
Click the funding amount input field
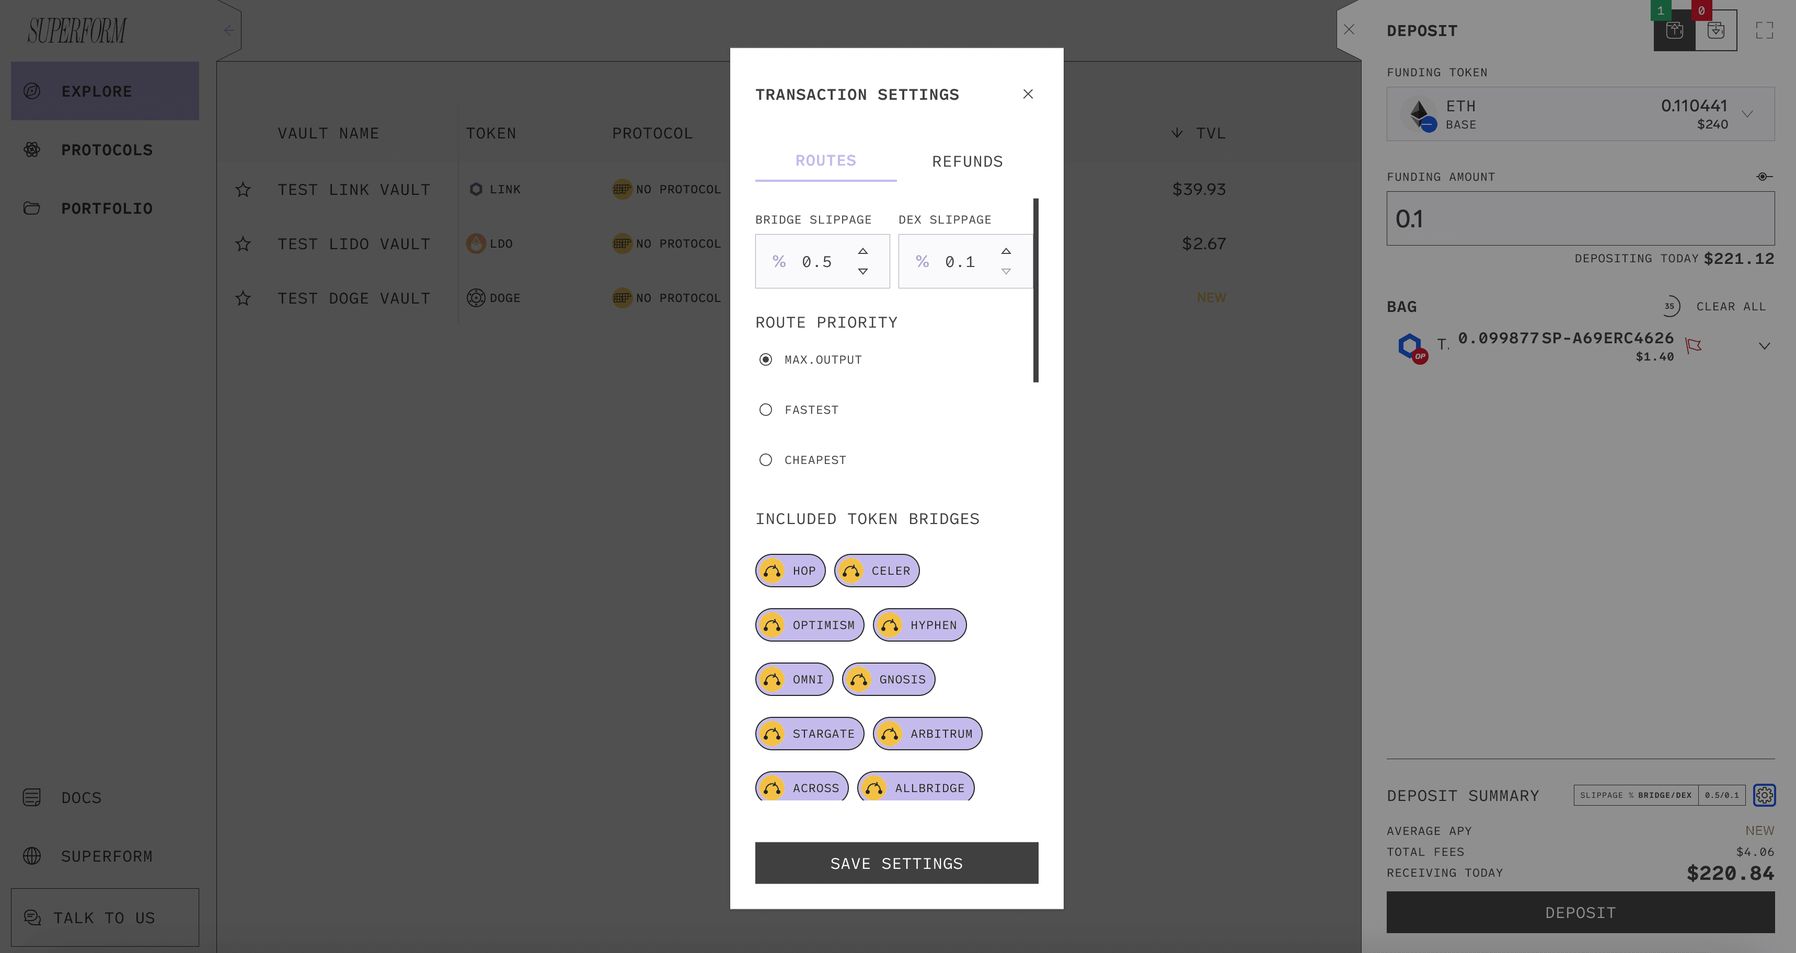click(x=1580, y=219)
